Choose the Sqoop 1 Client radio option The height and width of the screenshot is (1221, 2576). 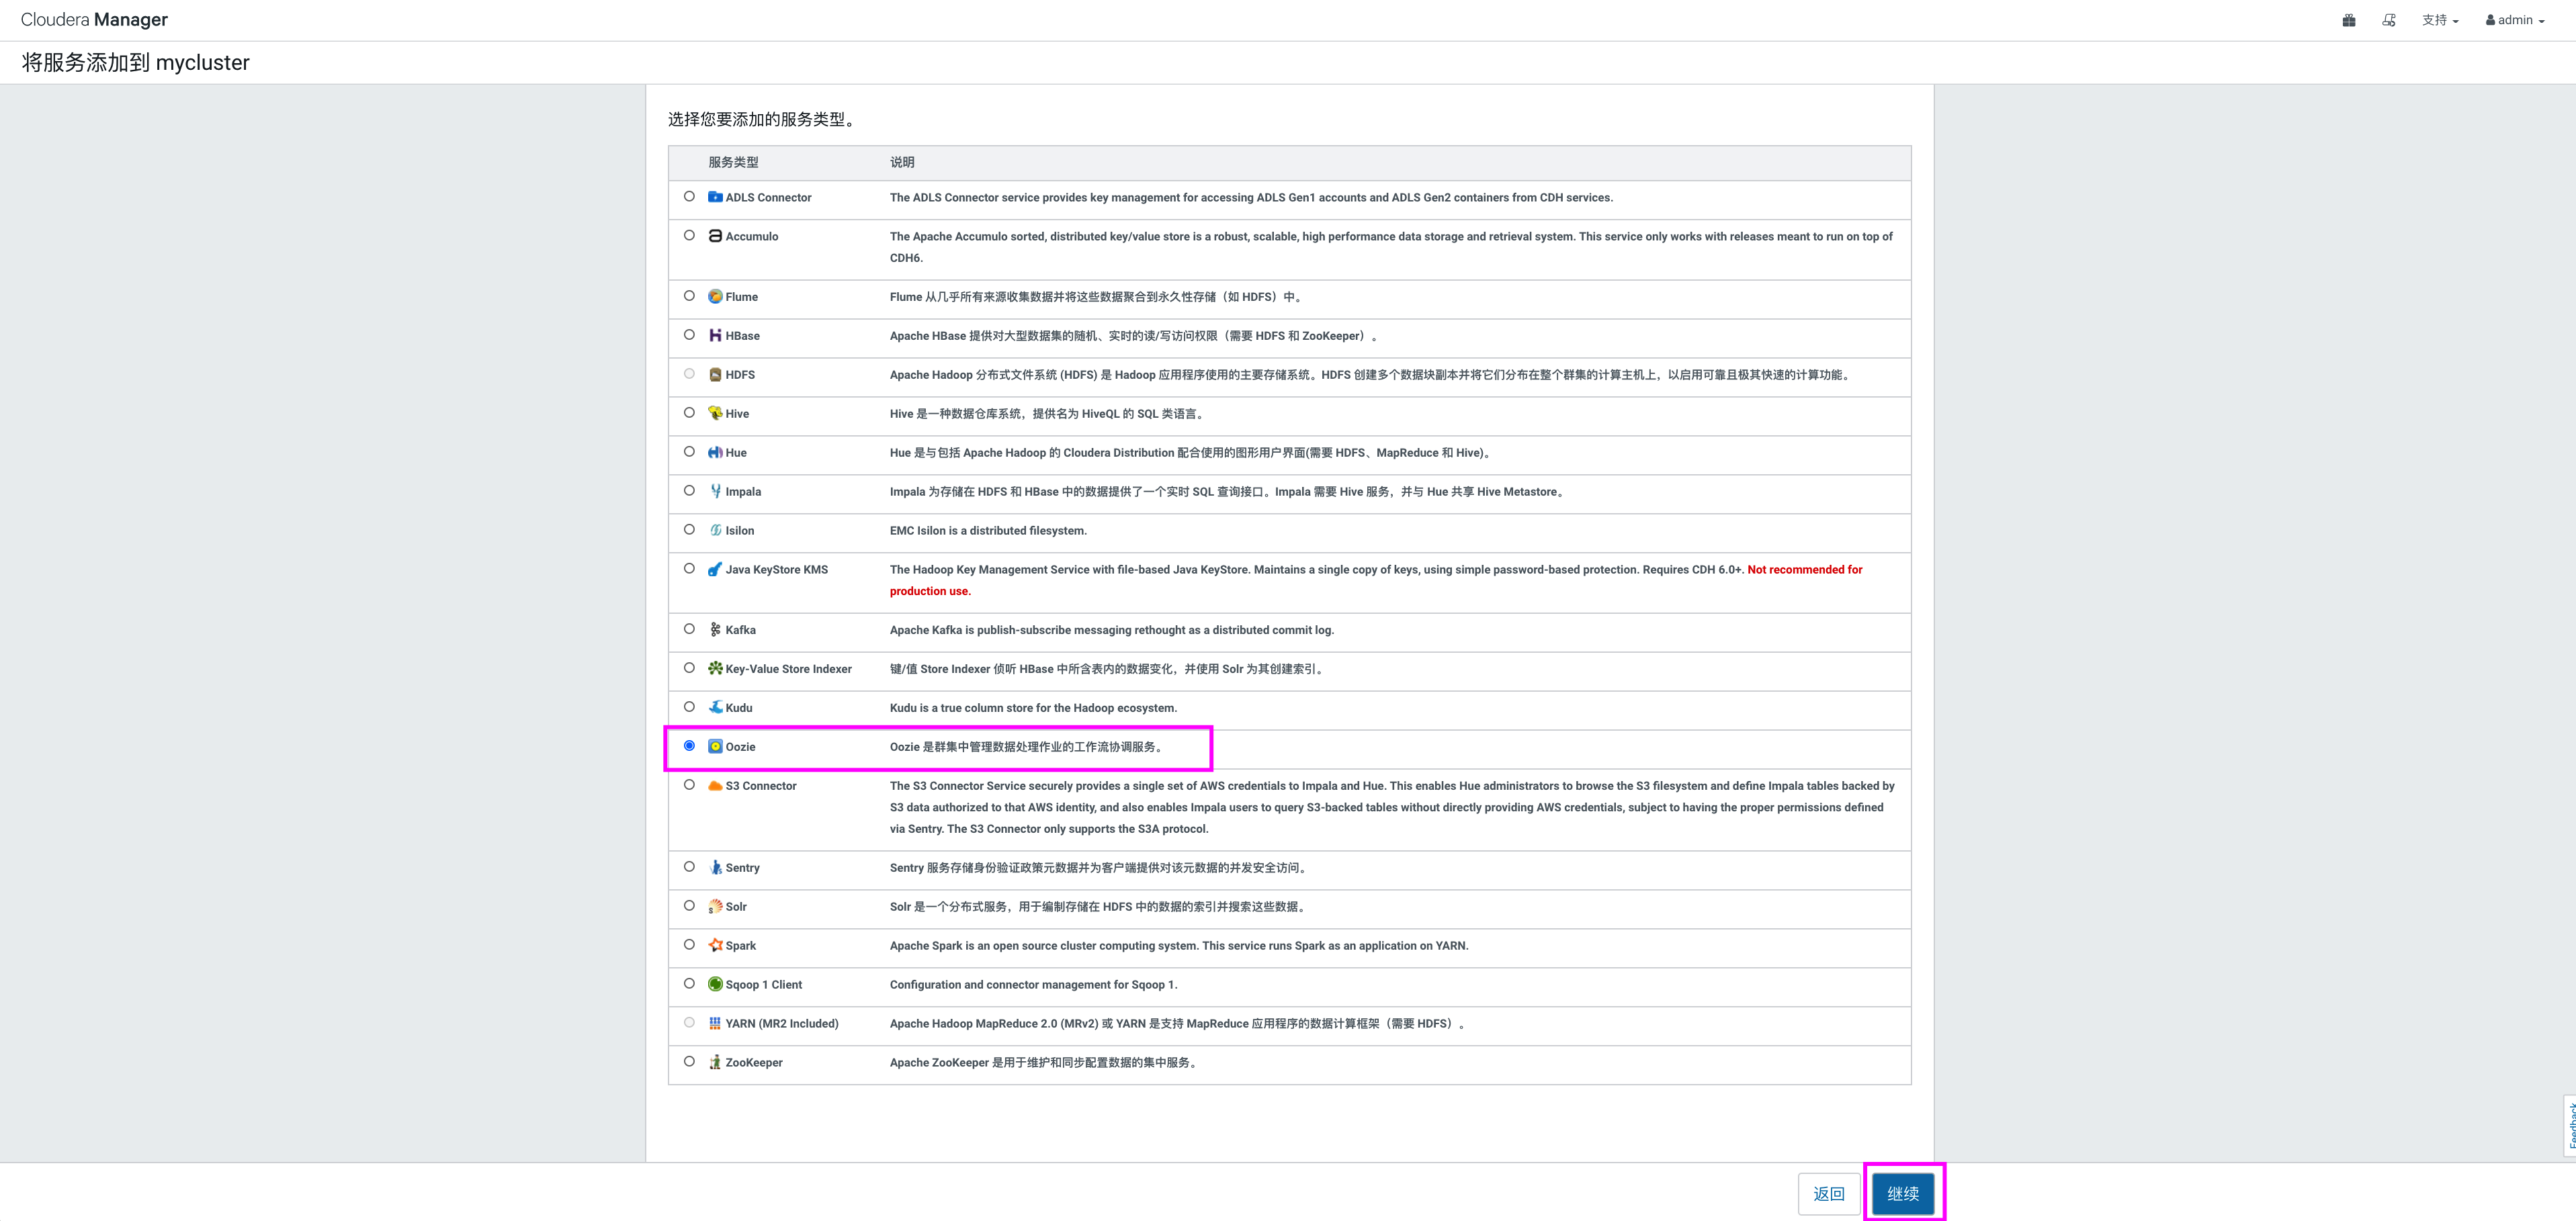(x=689, y=984)
